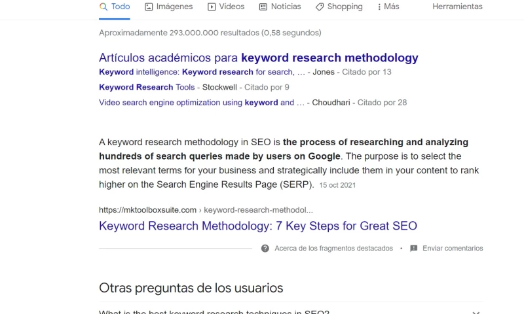Open the Keyword intelligence article by Jones
Screen dimensions: 524x314
coord(202,72)
